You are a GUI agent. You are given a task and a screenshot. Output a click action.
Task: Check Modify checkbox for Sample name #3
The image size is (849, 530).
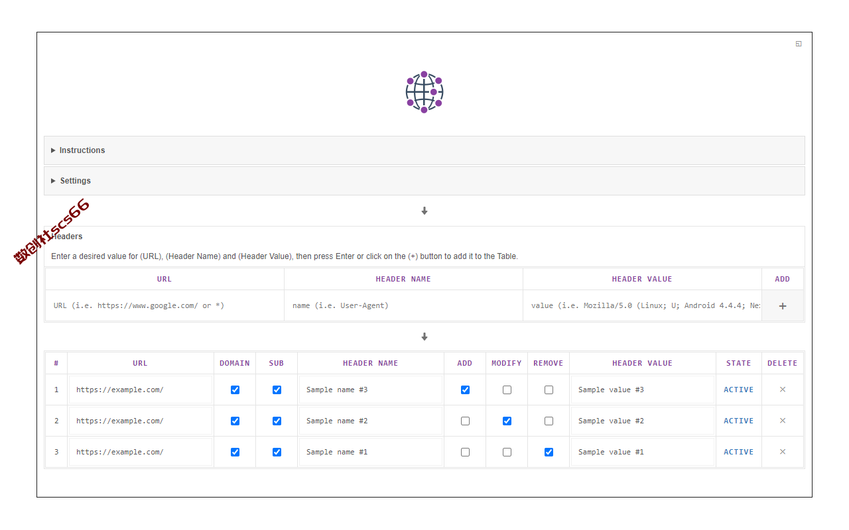507,390
